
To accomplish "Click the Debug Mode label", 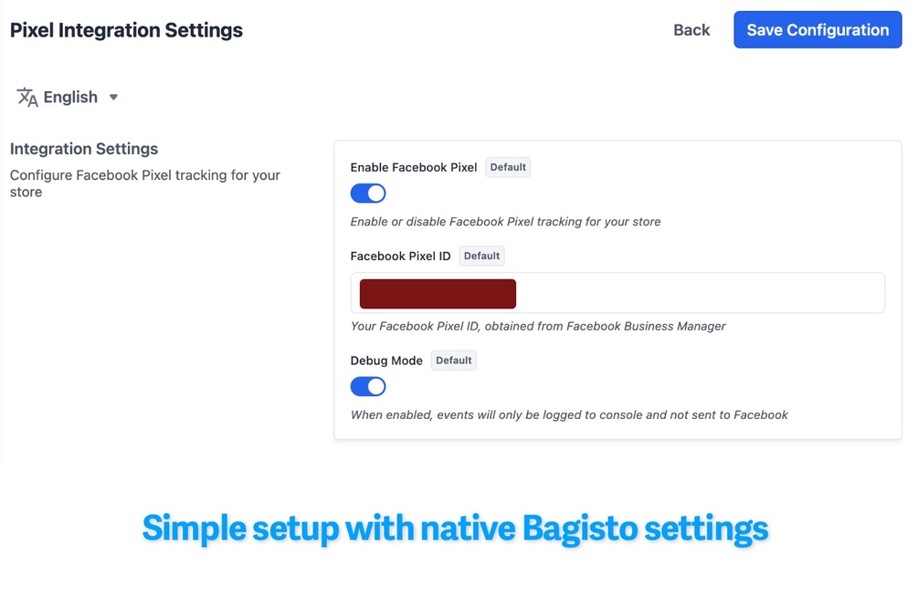I will click(x=386, y=361).
